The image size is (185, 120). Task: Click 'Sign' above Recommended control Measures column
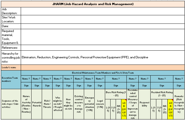point(133,85)
